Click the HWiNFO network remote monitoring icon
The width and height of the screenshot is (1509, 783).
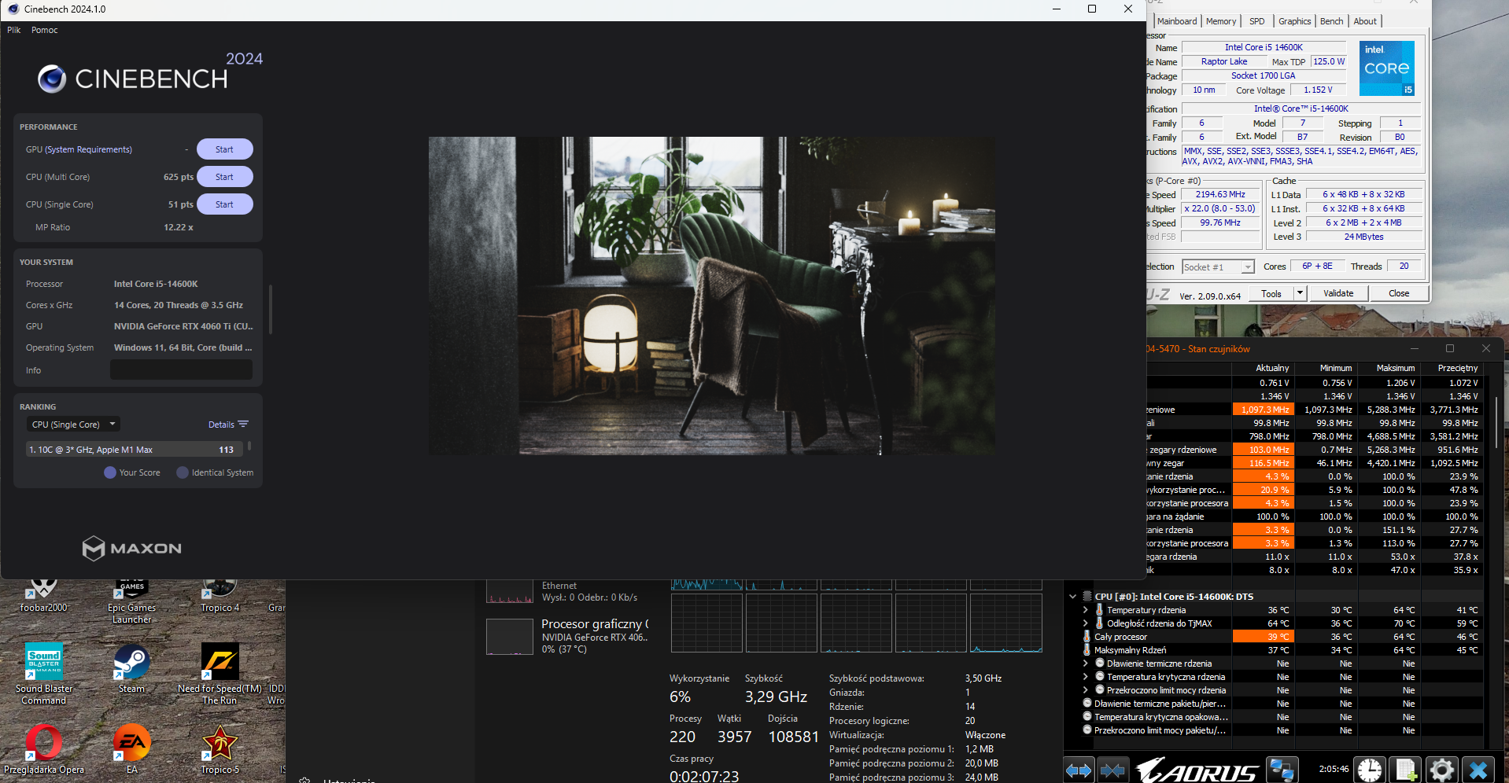[x=1282, y=770]
